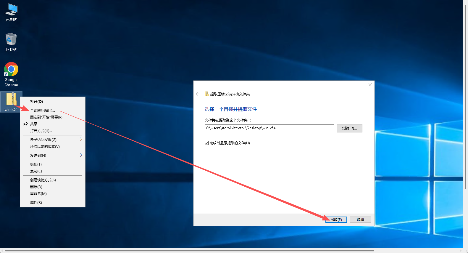Uncheck 完成时显示提取的文件 checkbox
Viewport: 468px width, 253px height.
[x=206, y=143]
